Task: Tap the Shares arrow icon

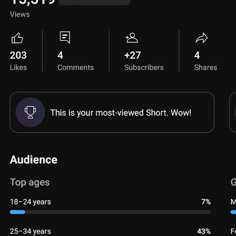Action: coord(202,38)
